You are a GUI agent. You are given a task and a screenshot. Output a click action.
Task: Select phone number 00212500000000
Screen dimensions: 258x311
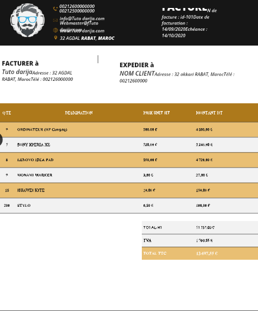tap(77, 11)
